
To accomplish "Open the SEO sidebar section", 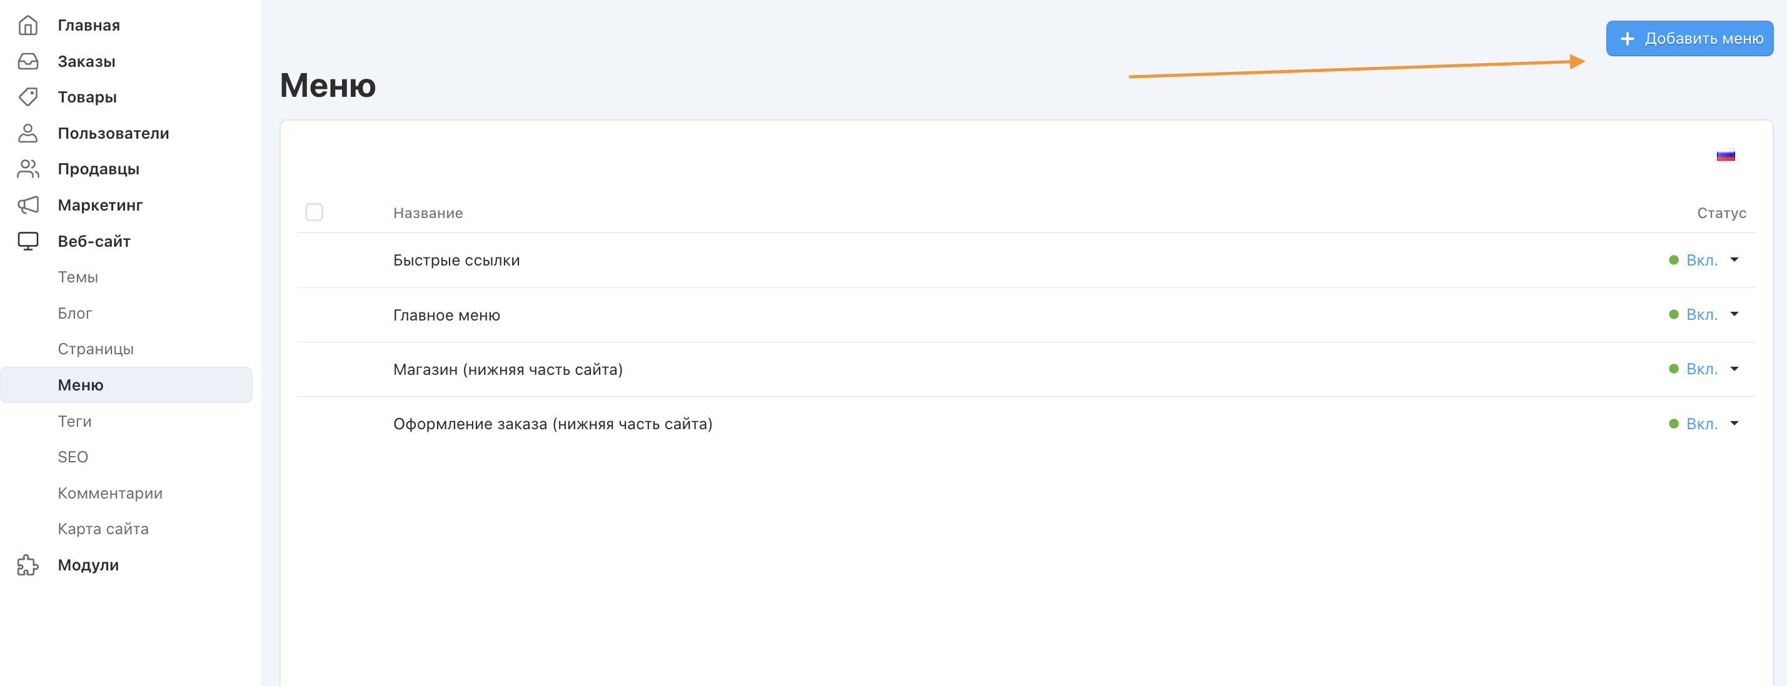I will 73,457.
